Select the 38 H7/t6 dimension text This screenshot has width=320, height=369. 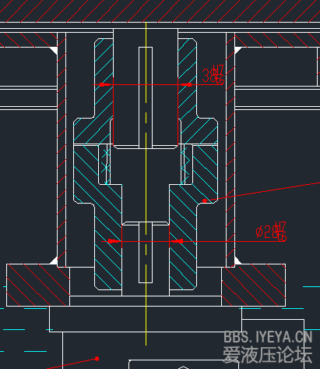(x=213, y=75)
